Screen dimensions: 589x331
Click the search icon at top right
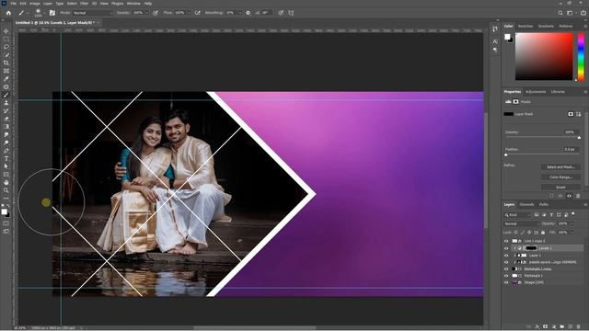pos(560,13)
